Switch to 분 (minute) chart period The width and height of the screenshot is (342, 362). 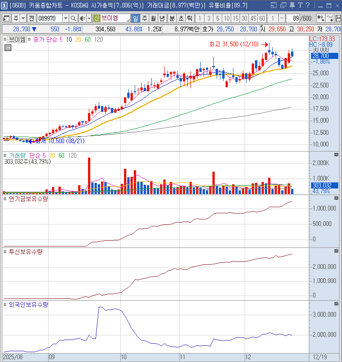(x=172, y=18)
